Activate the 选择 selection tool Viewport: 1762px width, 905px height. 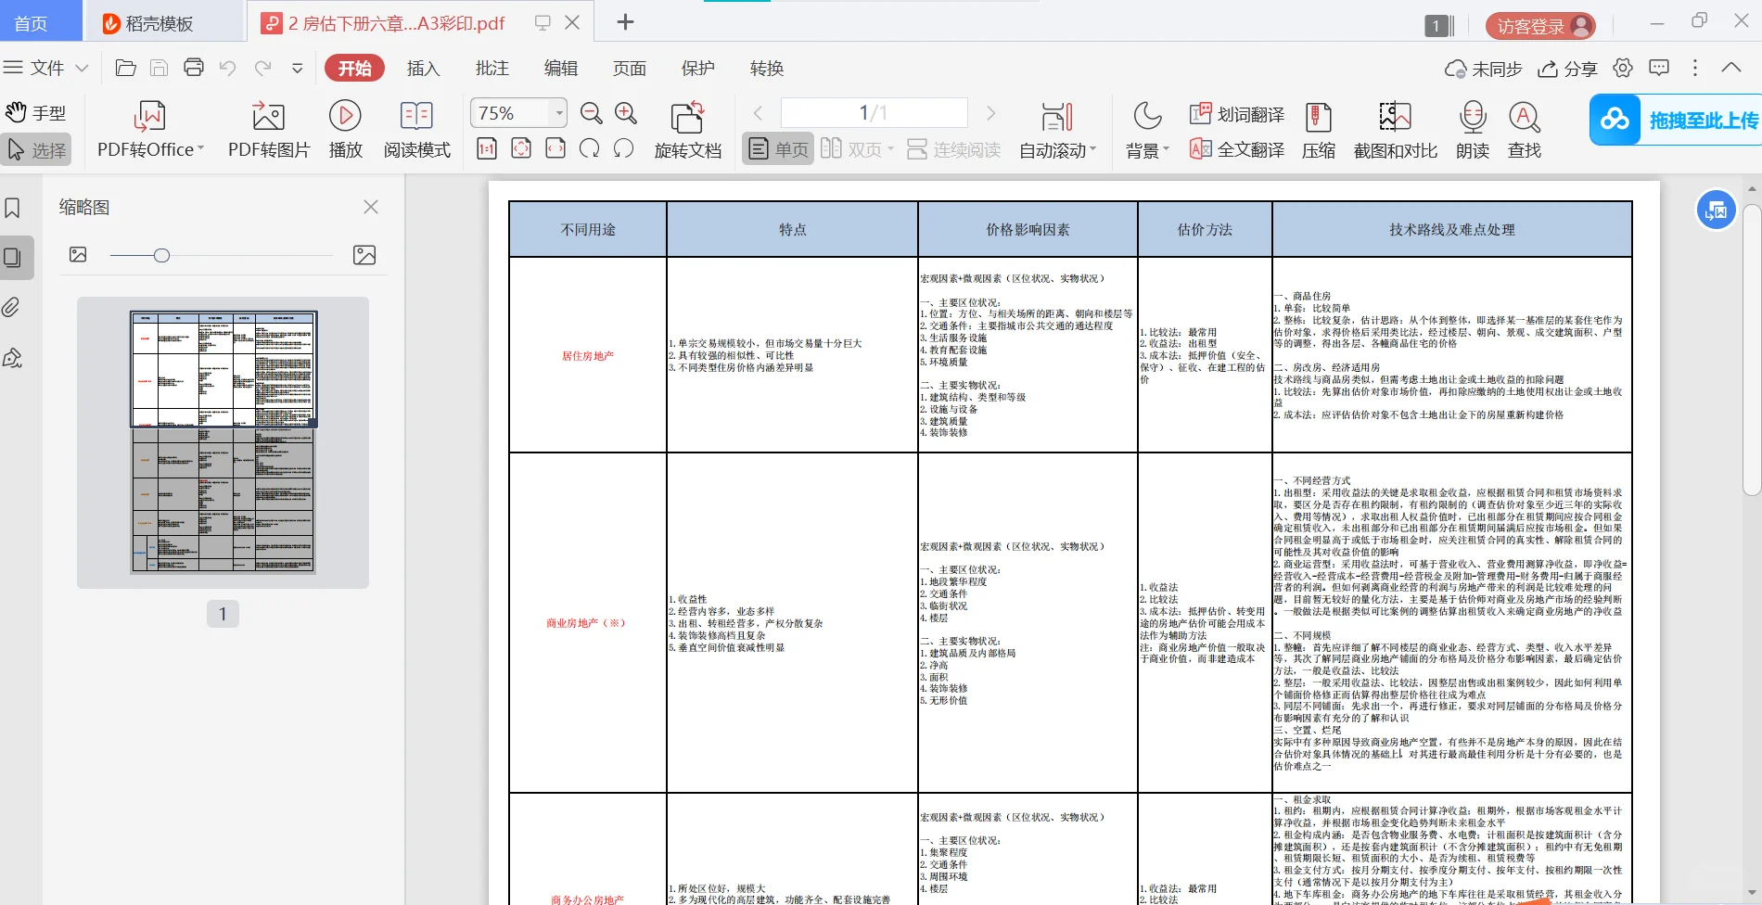coord(36,149)
